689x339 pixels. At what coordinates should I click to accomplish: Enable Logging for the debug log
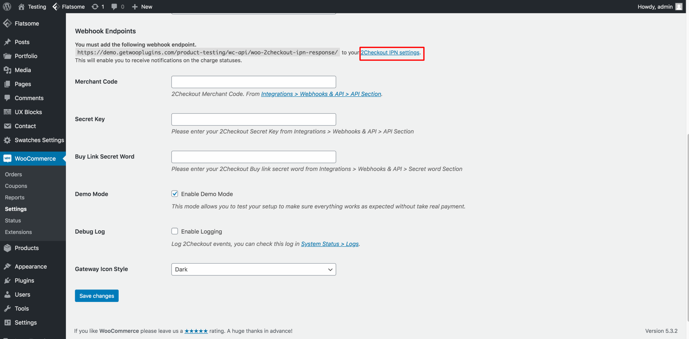click(x=175, y=231)
